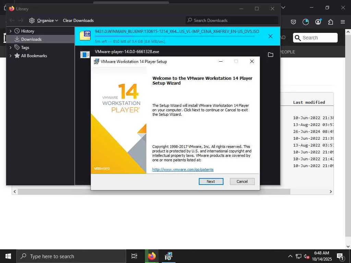Select the WINMAIN_BLUEMP ISO download entry
This screenshot has height=263, width=351.
pos(177,36)
